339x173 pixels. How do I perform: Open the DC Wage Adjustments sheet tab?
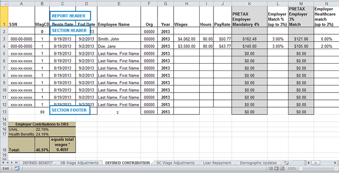[x=175, y=163]
